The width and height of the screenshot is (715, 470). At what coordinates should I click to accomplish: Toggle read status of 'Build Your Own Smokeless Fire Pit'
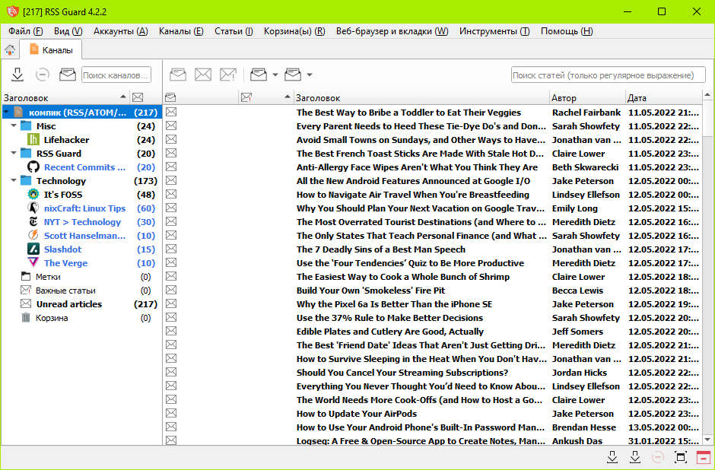pos(171,291)
